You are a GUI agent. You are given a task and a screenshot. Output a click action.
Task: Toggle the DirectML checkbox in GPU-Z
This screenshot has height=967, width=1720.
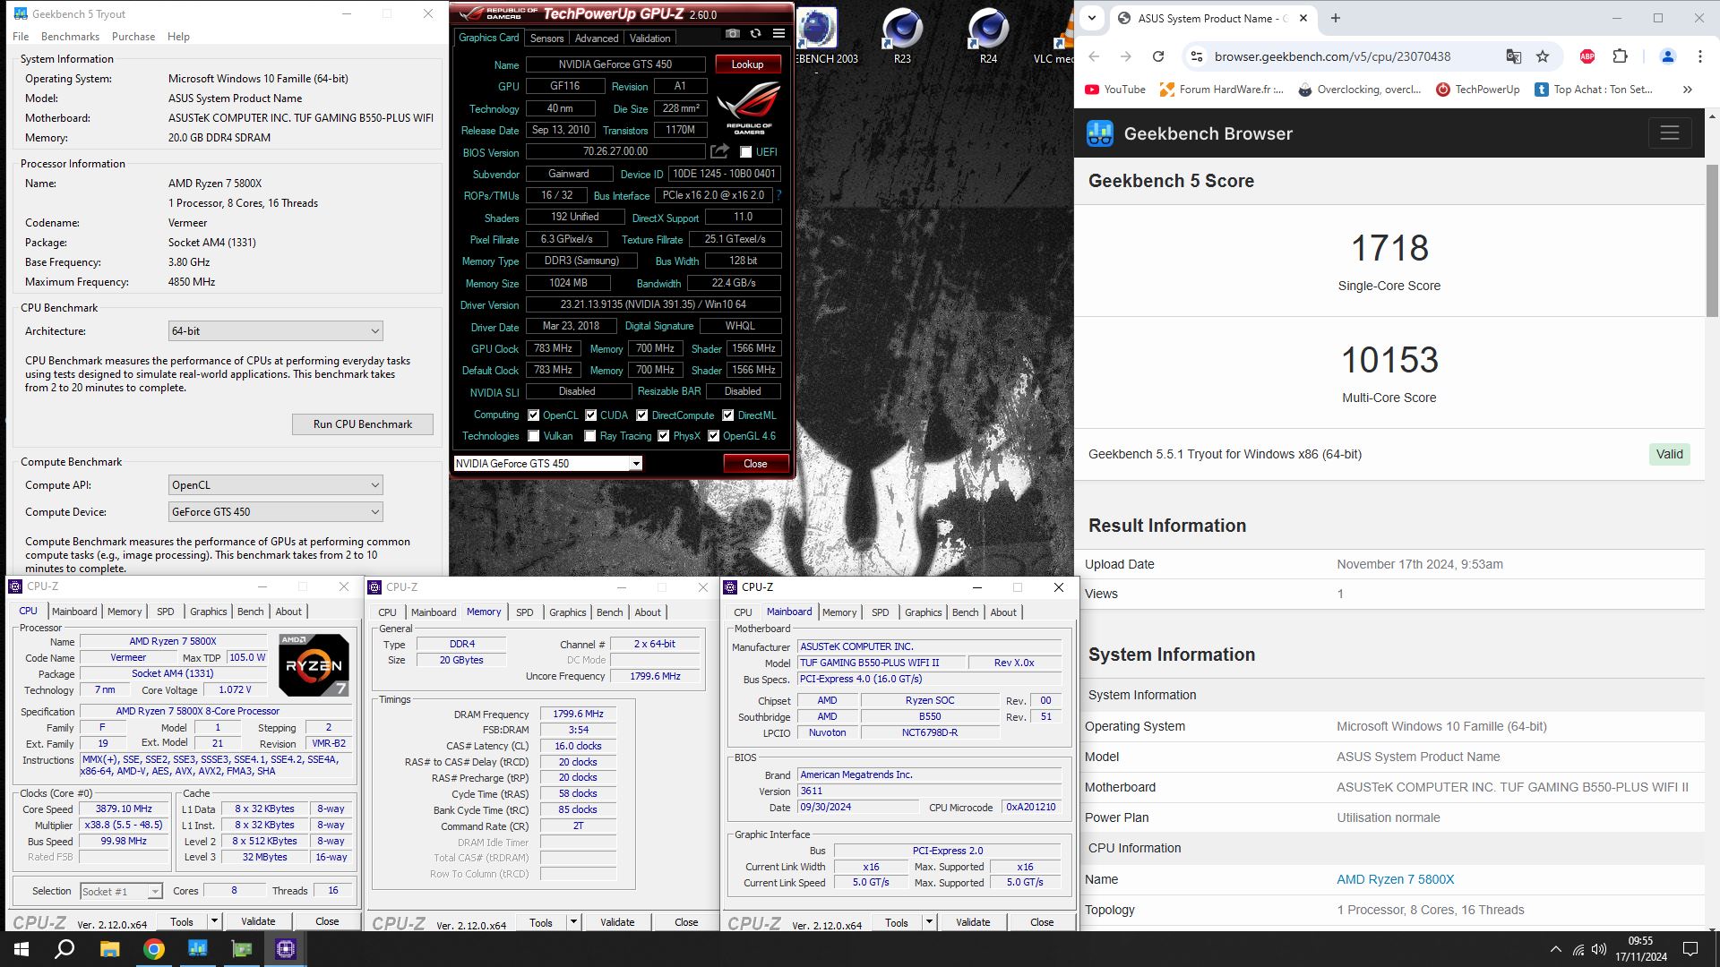pyautogui.click(x=728, y=415)
